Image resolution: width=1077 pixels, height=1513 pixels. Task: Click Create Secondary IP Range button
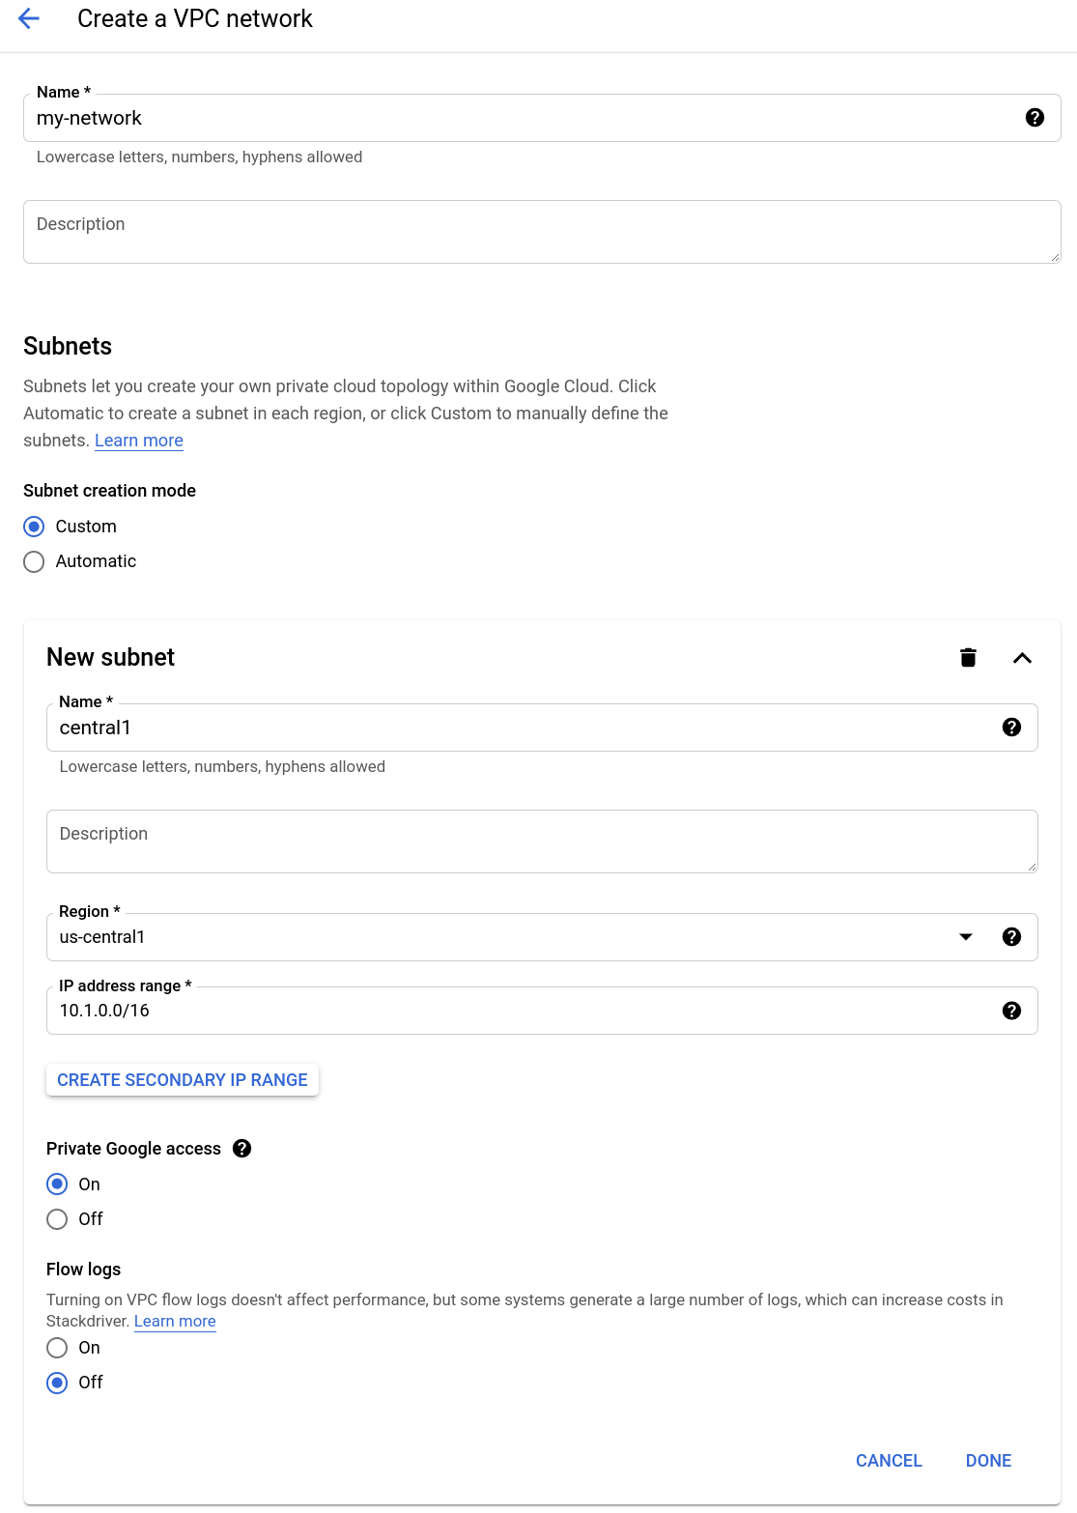[183, 1080]
